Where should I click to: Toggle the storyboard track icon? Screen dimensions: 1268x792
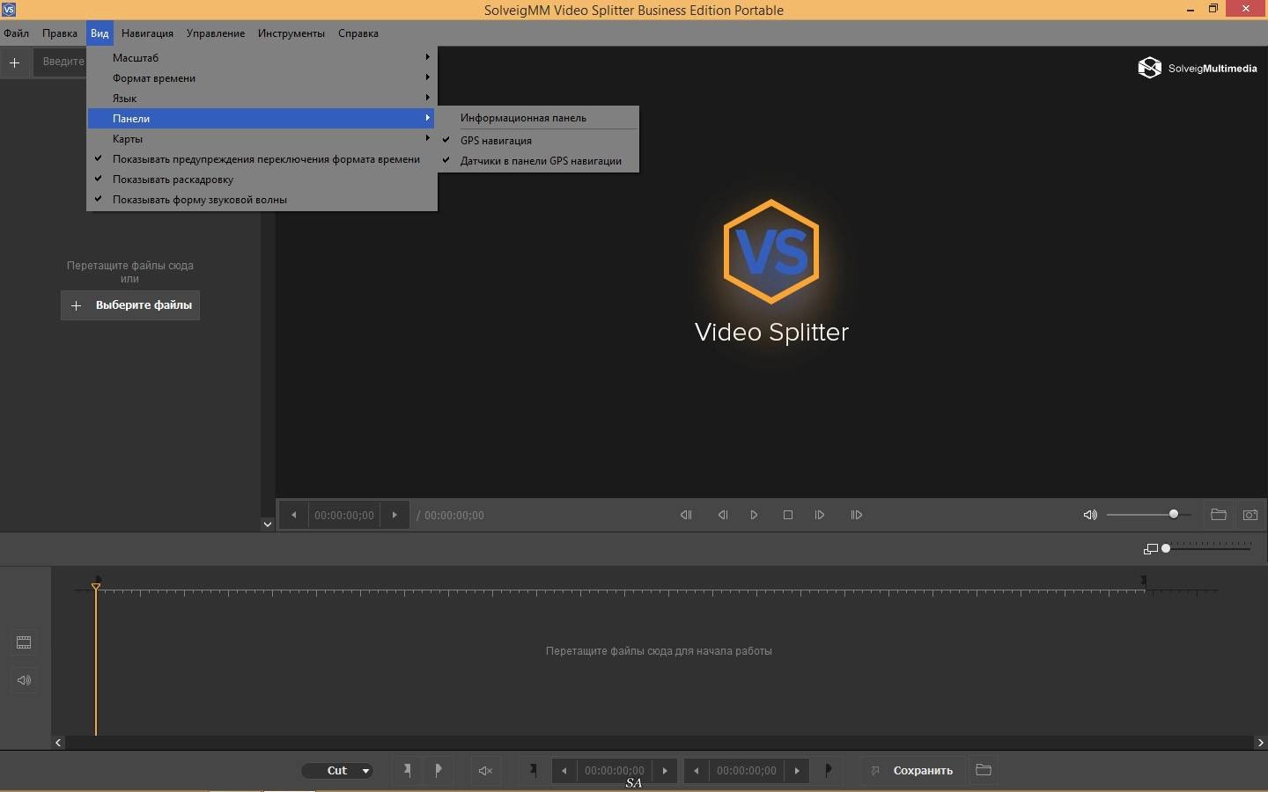(x=24, y=642)
